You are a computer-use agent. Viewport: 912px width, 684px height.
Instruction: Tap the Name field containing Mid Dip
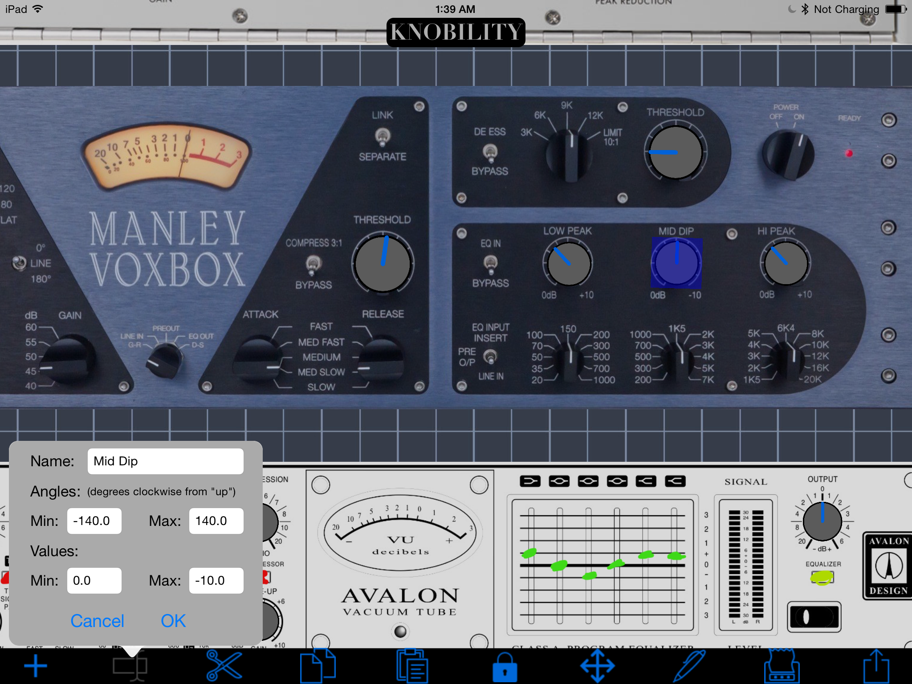click(165, 461)
